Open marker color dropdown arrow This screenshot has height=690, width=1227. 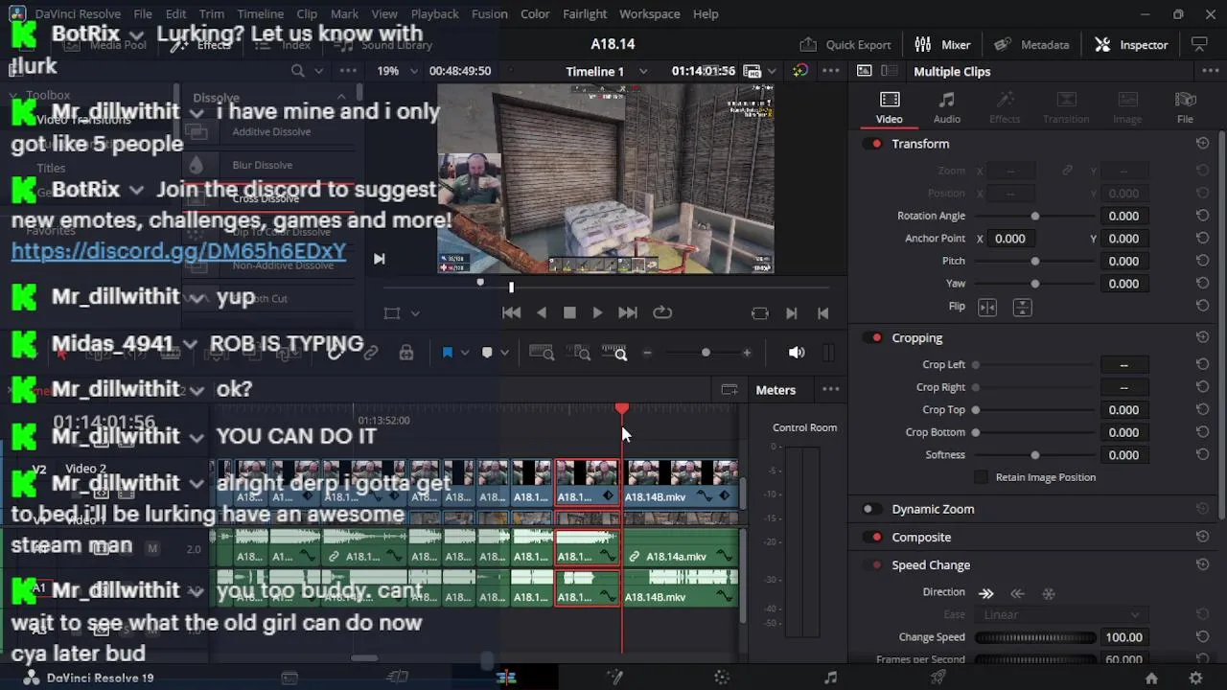[x=505, y=353]
